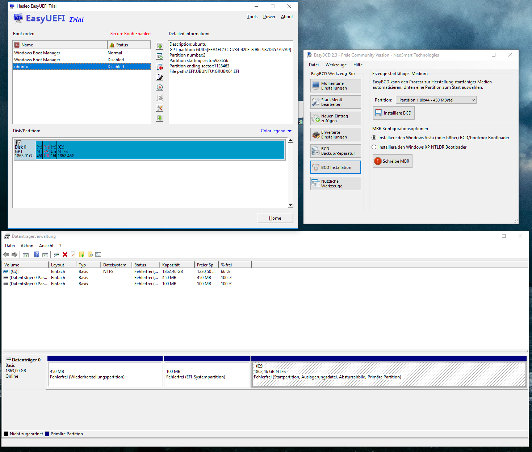This screenshot has width=532, height=452.
Task: Click the greyed-out entry icon above the tools icon
Action: point(160,98)
